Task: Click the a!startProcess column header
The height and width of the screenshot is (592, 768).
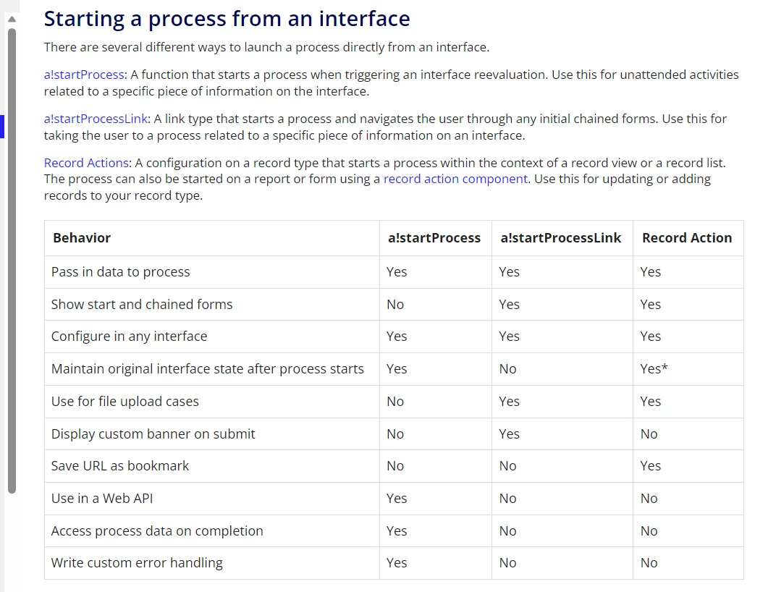Action: pyautogui.click(x=436, y=238)
